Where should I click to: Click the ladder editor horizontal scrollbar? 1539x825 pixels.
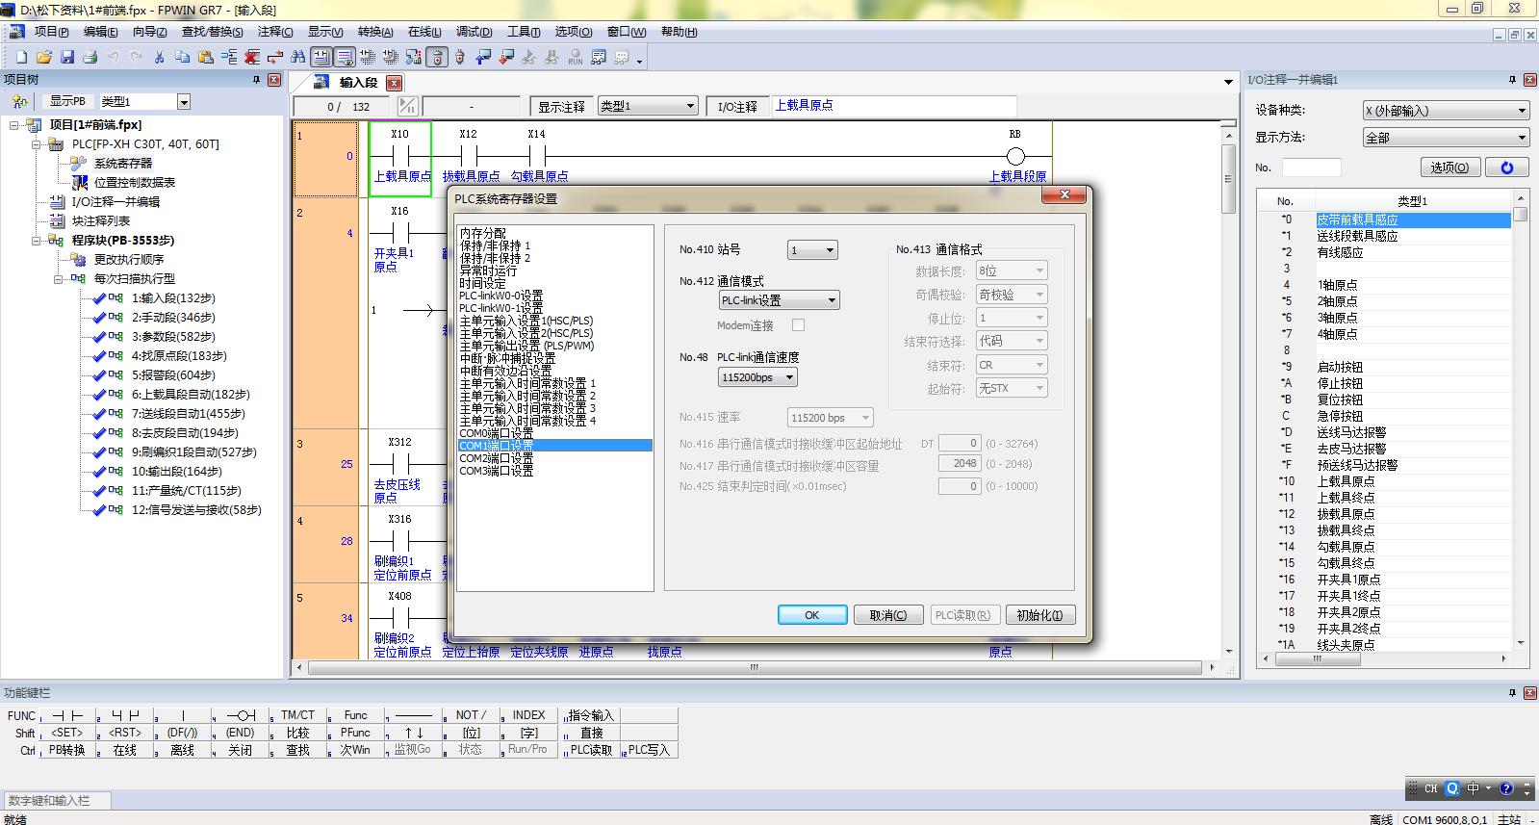pos(755,666)
